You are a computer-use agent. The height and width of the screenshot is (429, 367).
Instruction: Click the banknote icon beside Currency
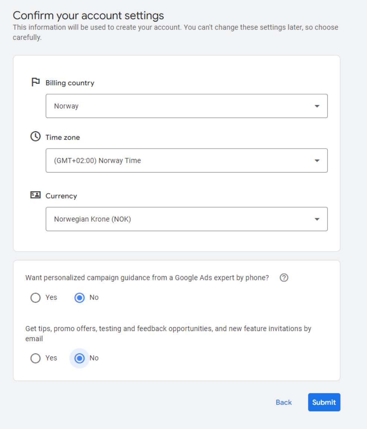point(35,195)
